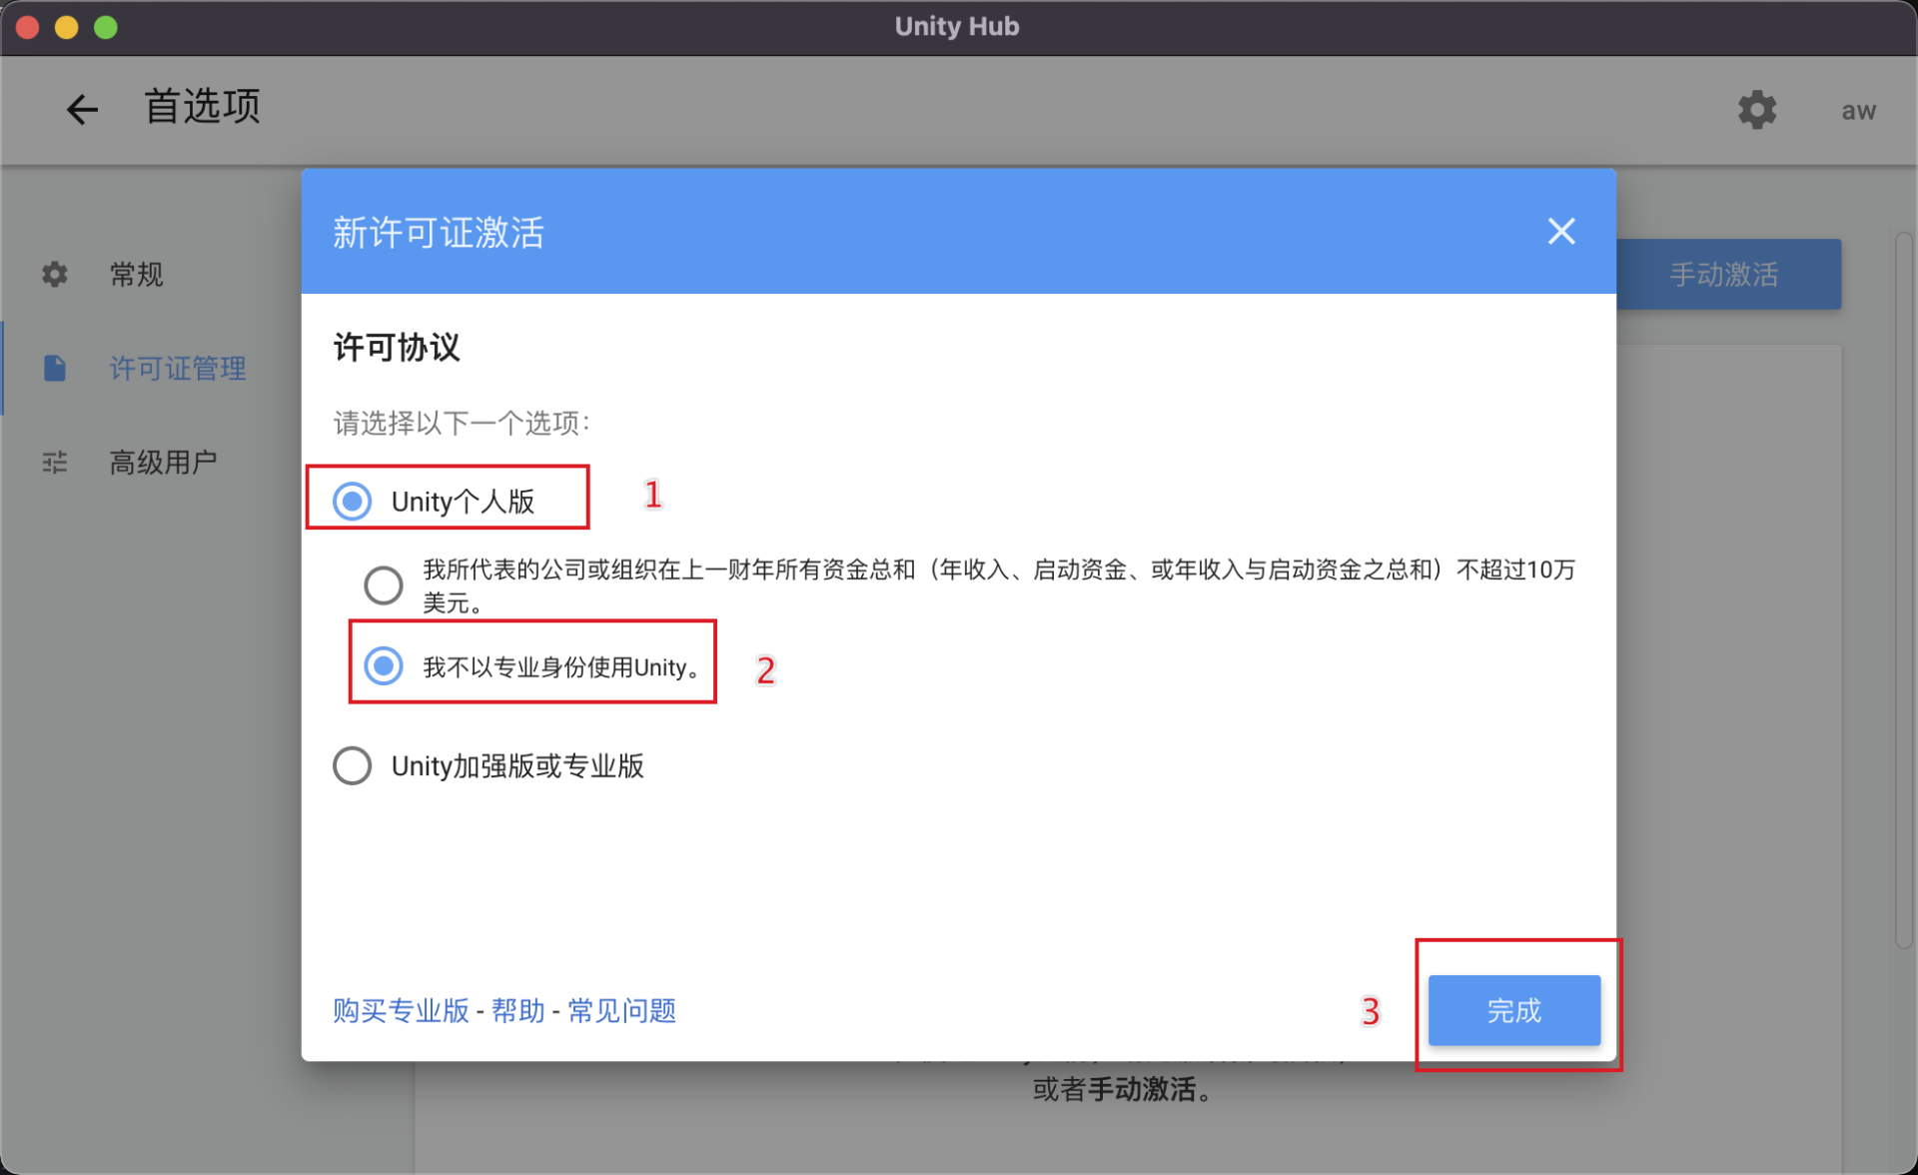The height and width of the screenshot is (1175, 1918).
Task: Open the 高级用户 sidebar section
Action: pyautogui.click(x=163, y=462)
